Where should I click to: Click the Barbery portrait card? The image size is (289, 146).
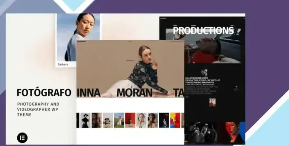pos(78,40)
